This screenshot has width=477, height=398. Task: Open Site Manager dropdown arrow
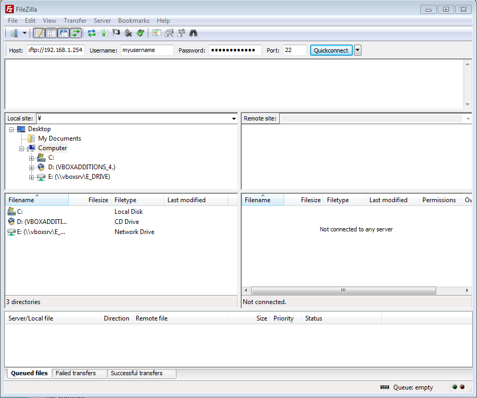point(24,33)
